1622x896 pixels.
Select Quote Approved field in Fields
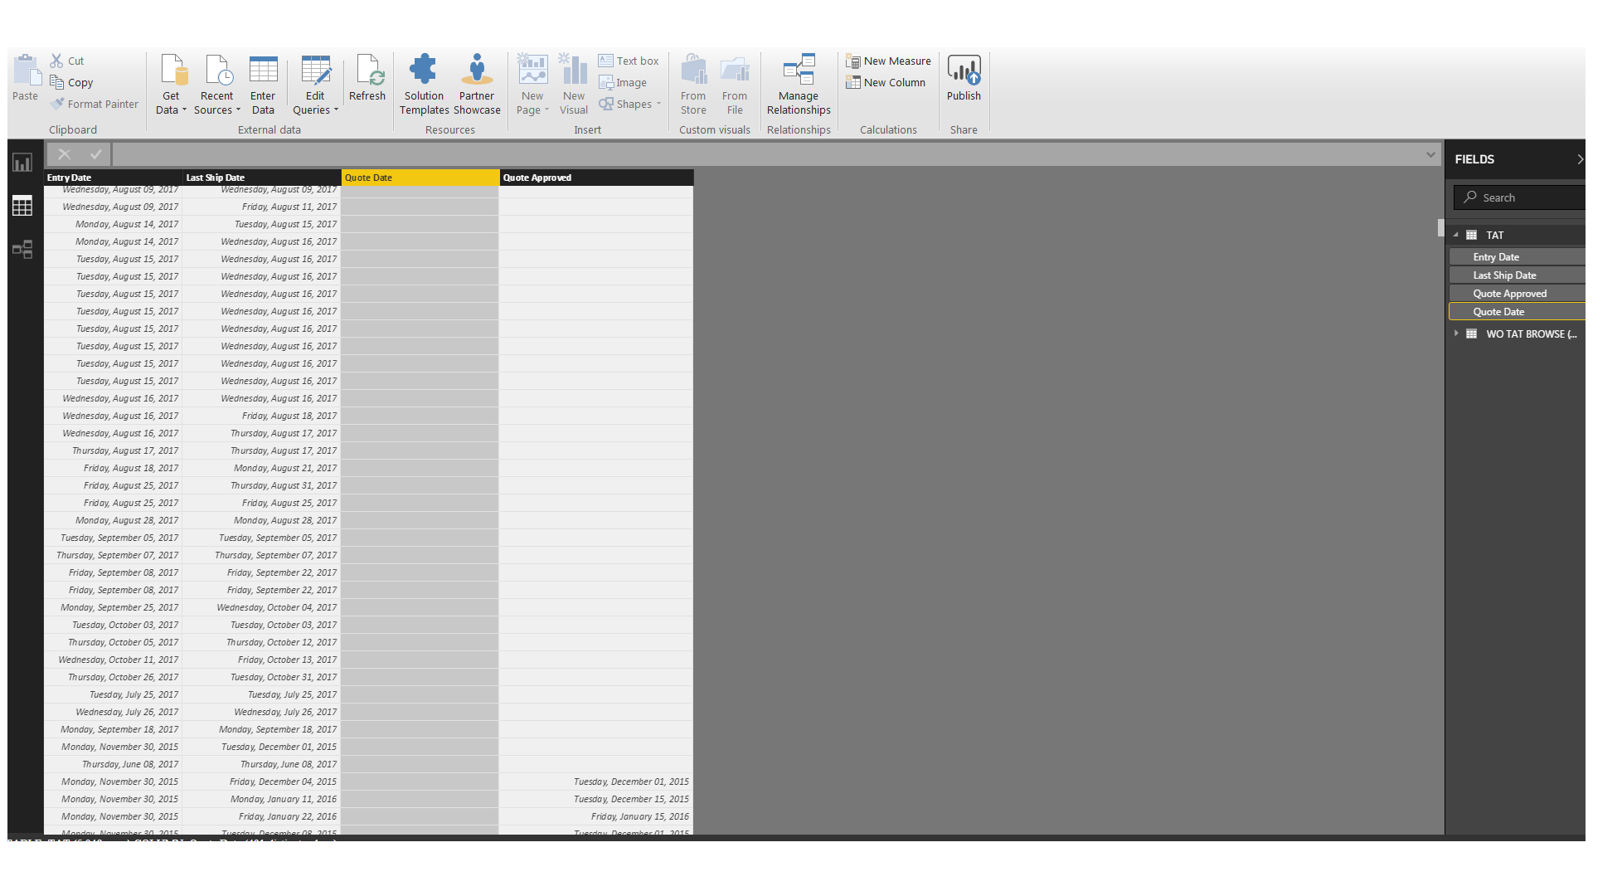click(x=1517, y=294)
